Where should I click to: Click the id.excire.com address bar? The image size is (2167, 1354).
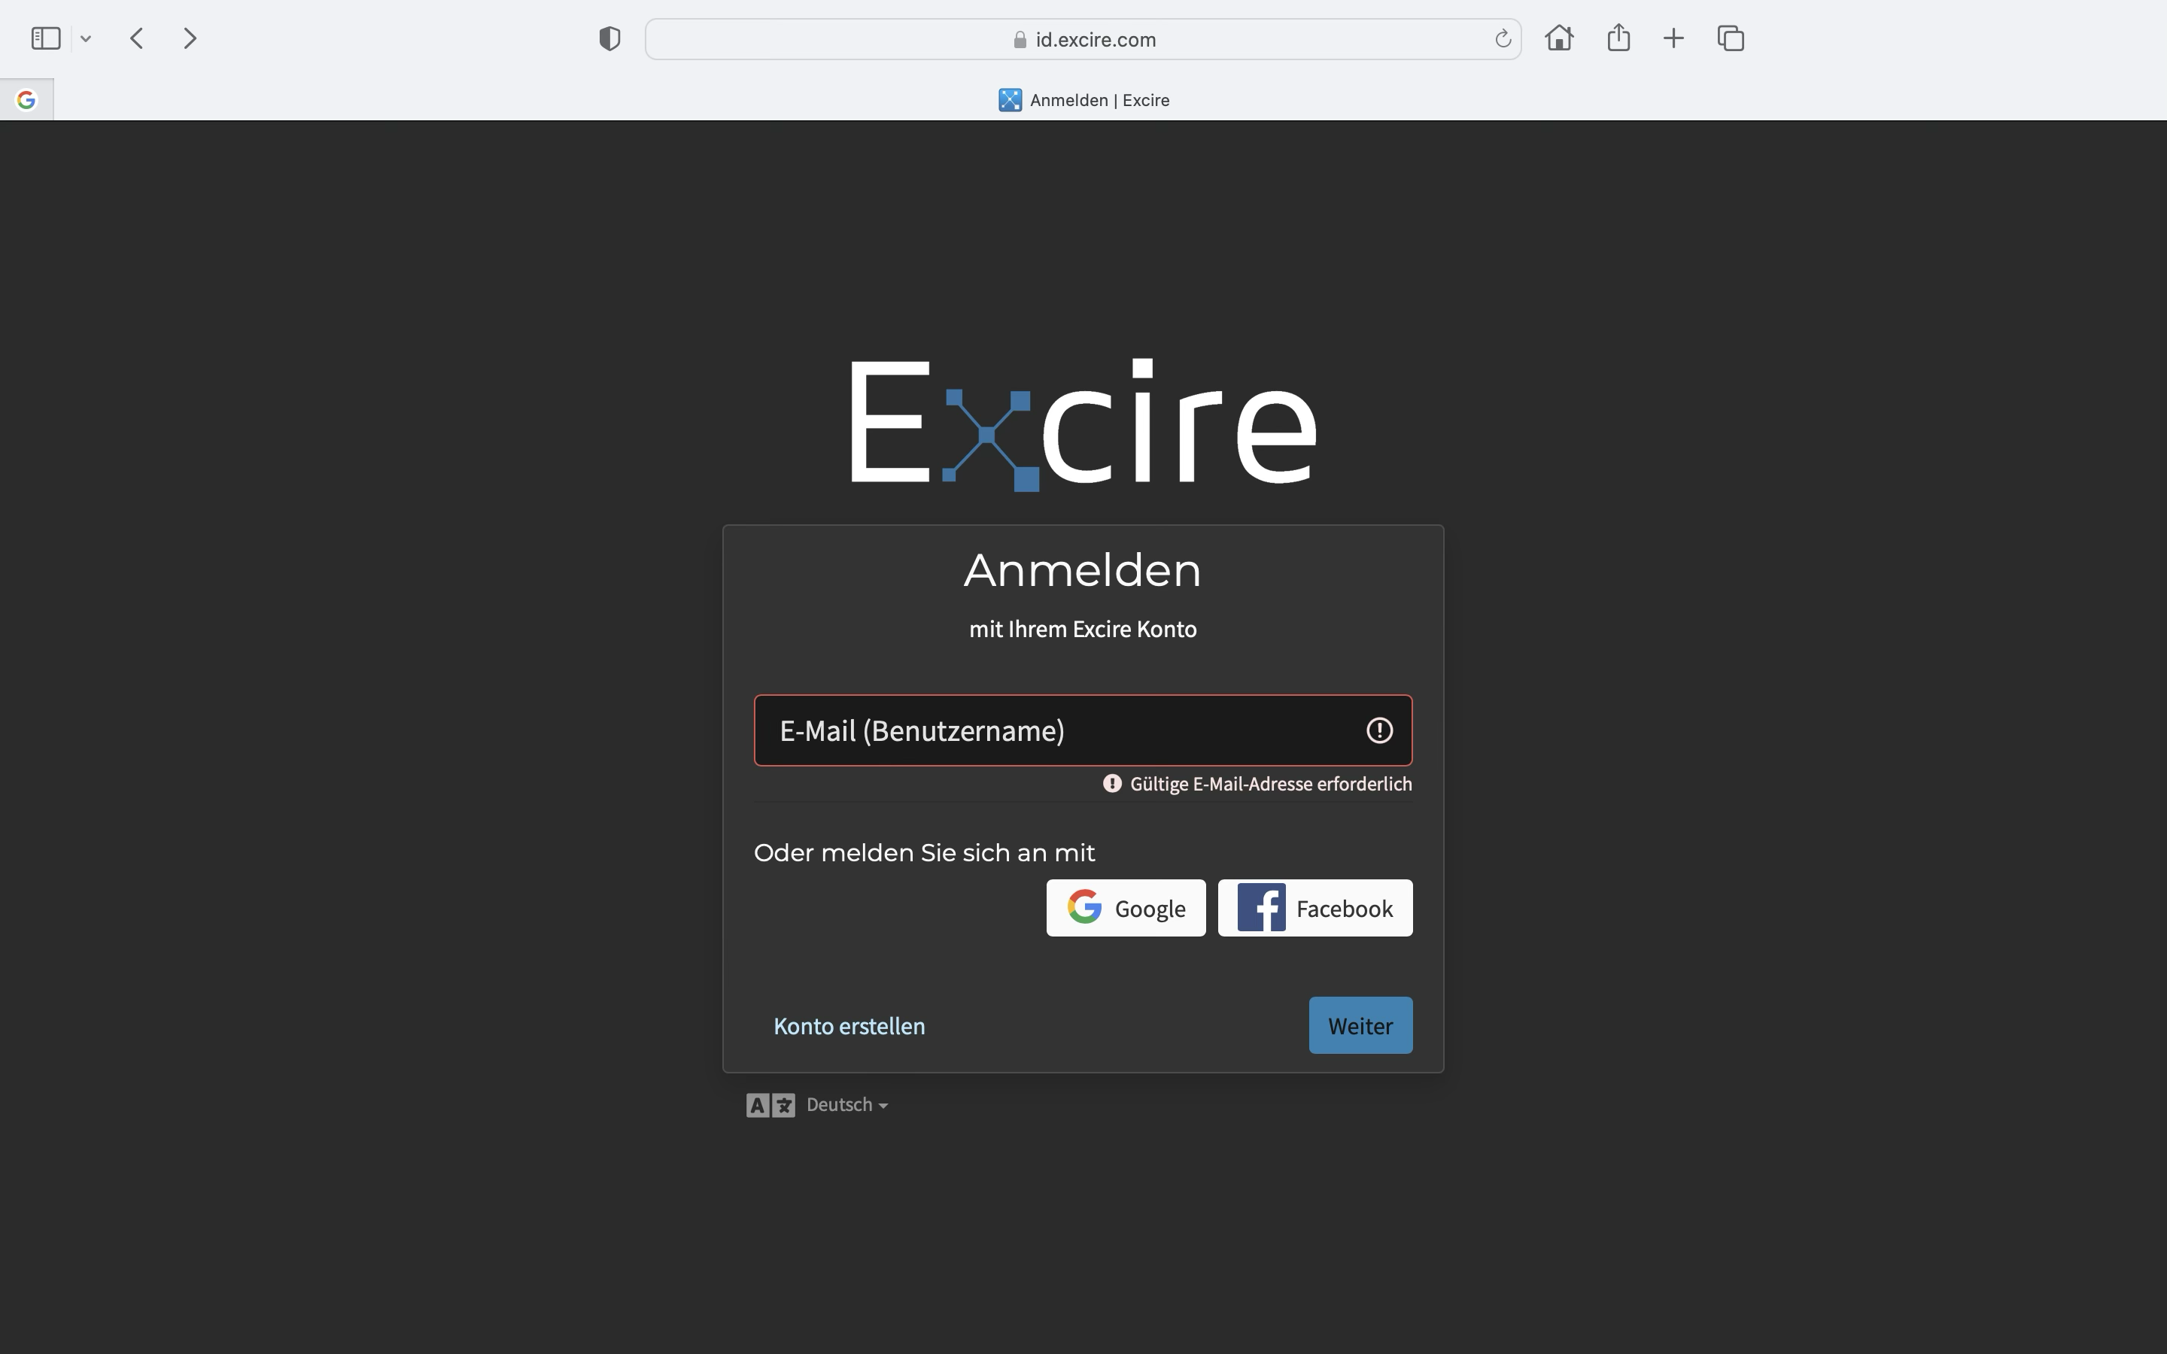1083,39
